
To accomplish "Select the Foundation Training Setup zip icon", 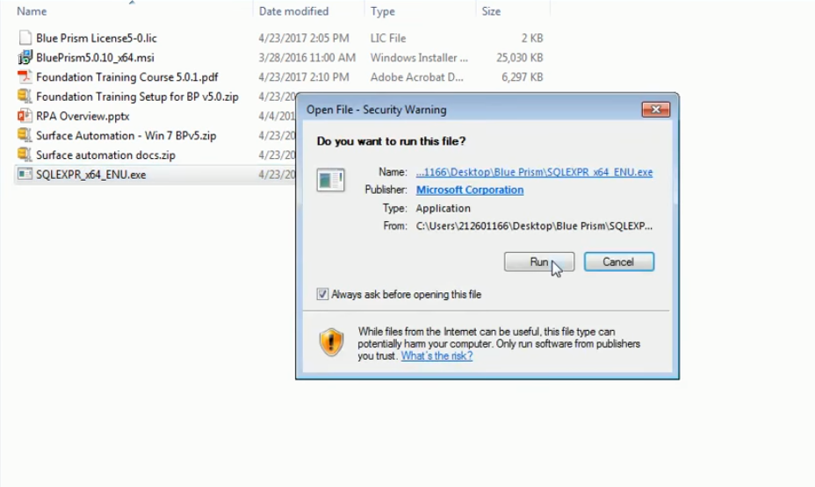I will (x=25, y=96).
